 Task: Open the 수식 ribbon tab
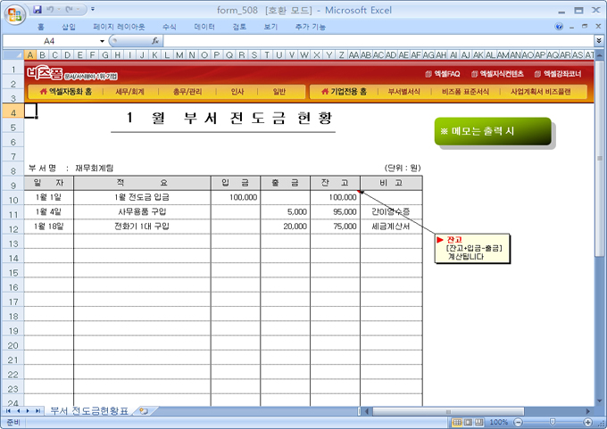coord(170,27)
